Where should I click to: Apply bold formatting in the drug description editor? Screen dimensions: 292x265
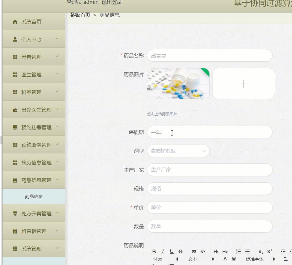click(154, 251)
